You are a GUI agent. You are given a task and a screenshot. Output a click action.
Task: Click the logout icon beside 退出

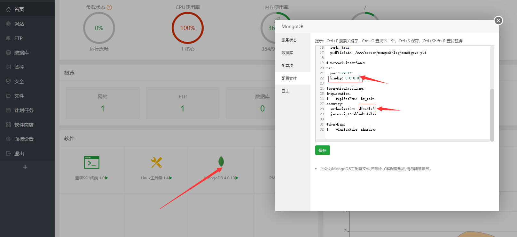[8, 153]
